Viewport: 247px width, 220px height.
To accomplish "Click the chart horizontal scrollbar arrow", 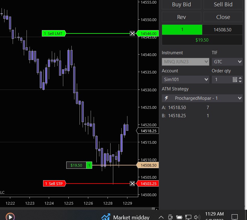I will pyautogui.click(x=157, y=209).
